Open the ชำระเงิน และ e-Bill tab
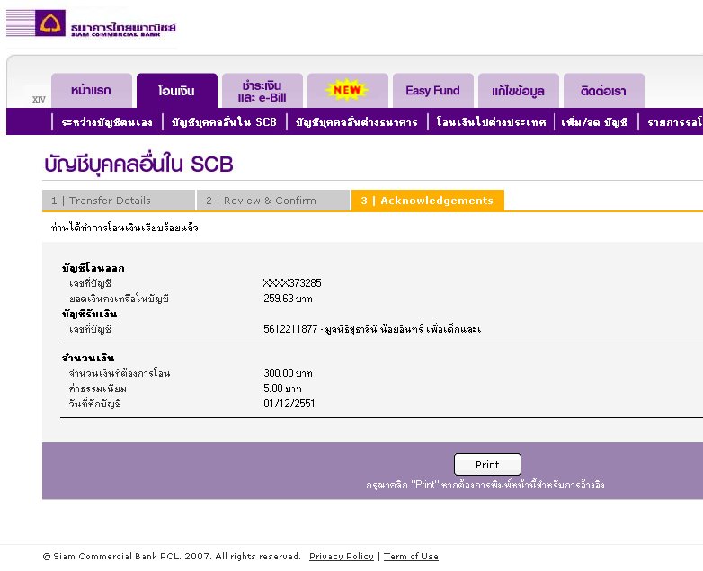This screenshot has height=571, width=703. [x=263, y=91]
